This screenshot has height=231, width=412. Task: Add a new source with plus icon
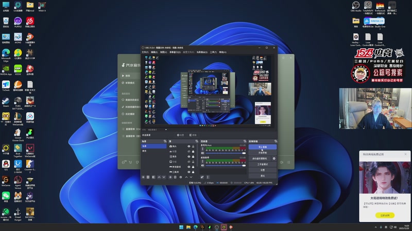click(x=170, y=177)
